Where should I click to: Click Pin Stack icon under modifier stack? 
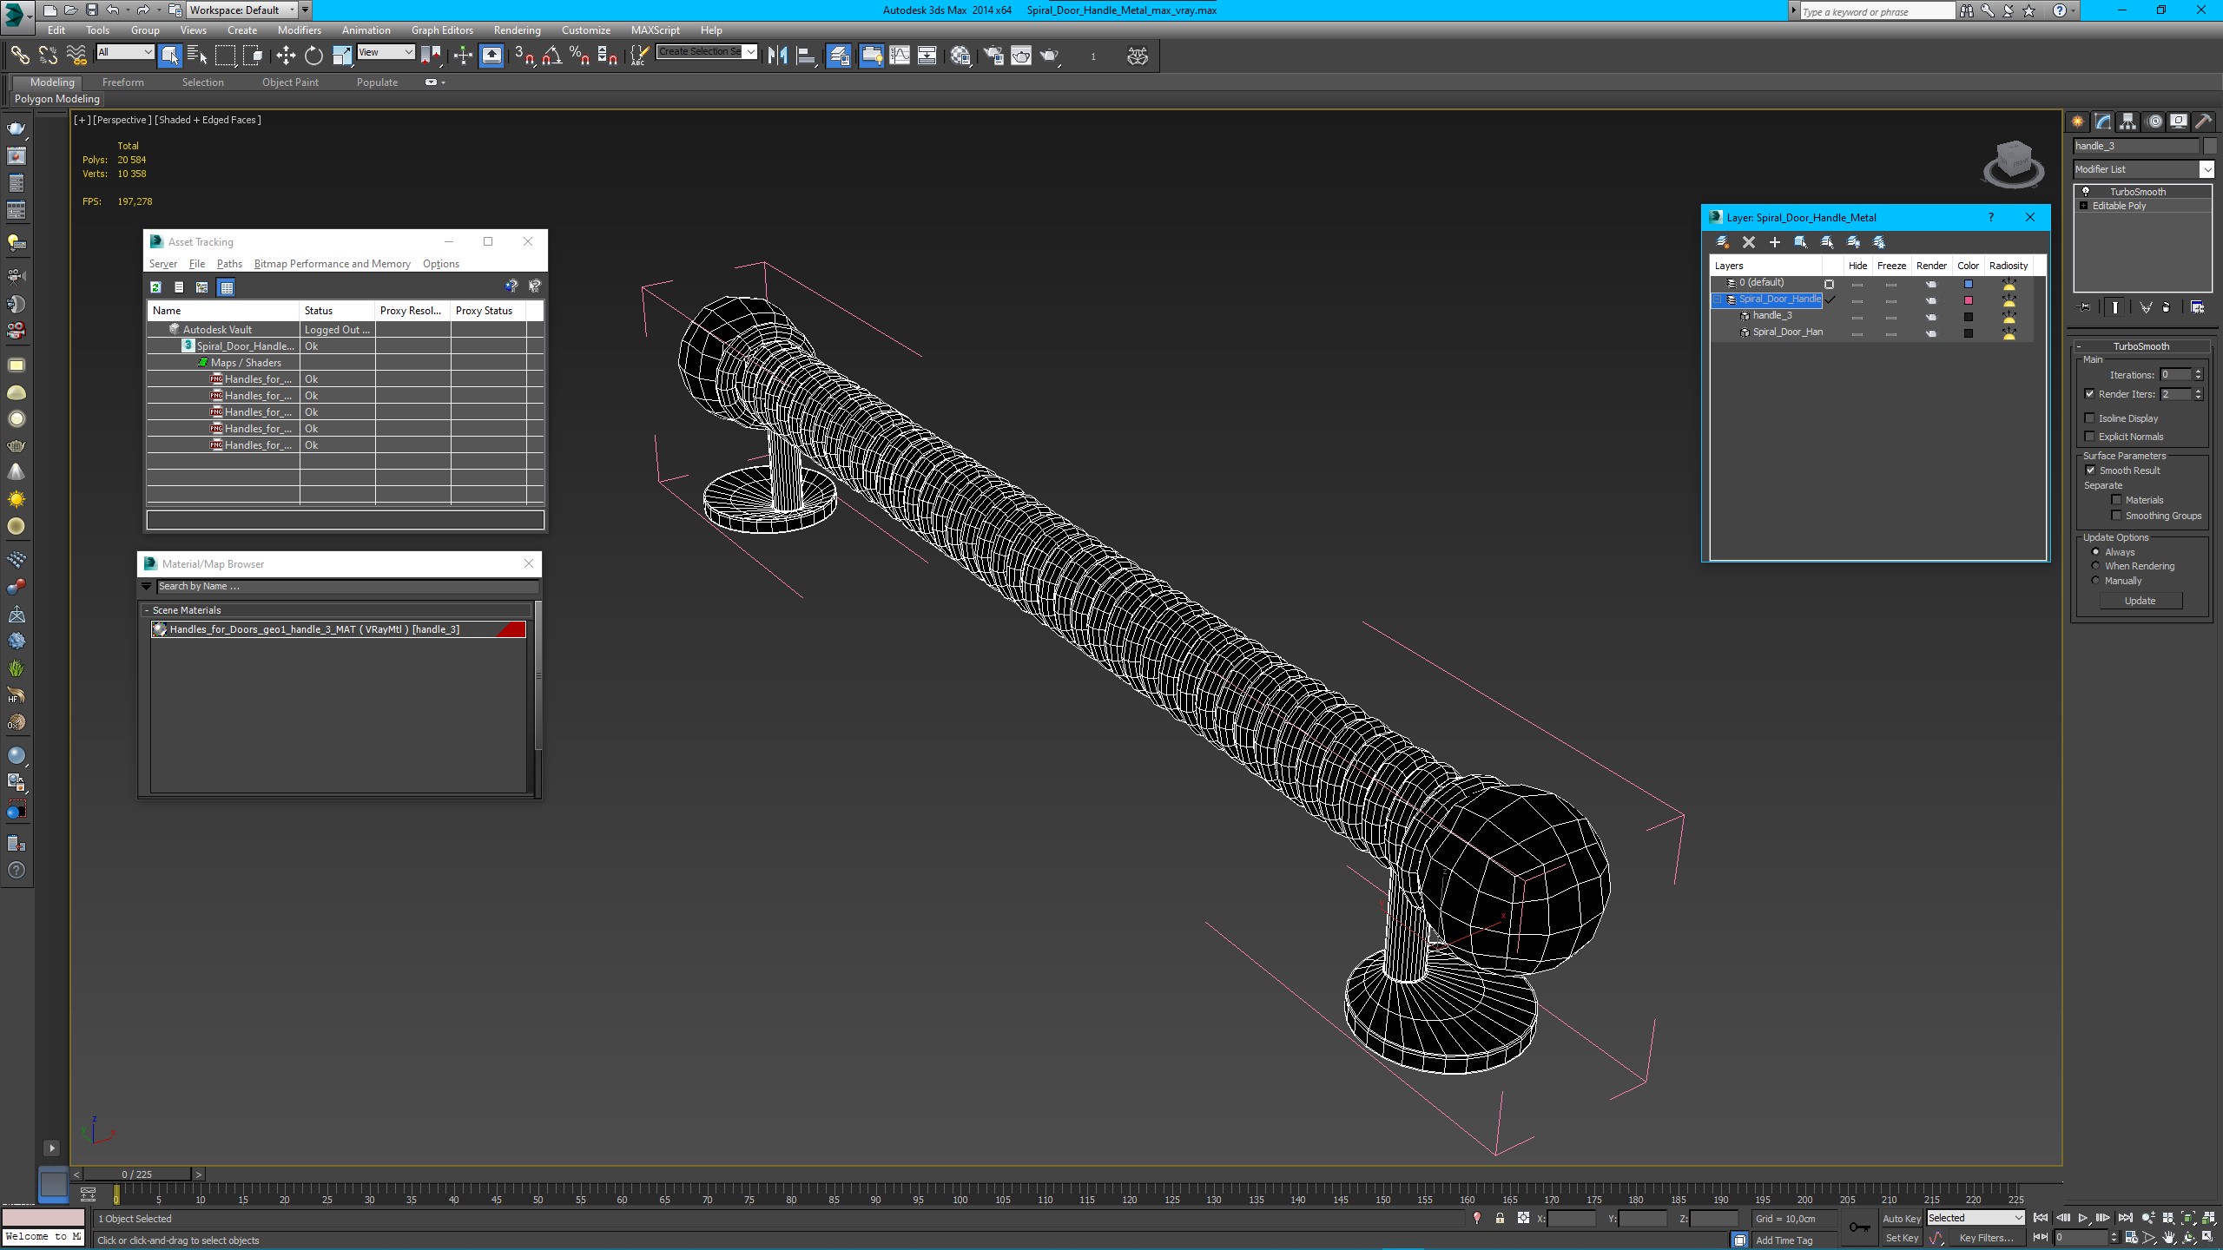(2084, 307)
